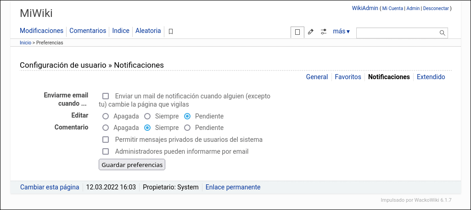Select Apagada for Editar
Image resolution: width=471 pixels, height=210 pixels.
(x=106, y=116)
